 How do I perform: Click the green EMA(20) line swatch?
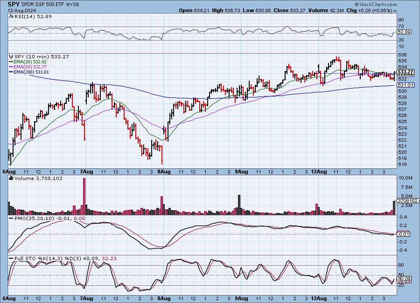(x=11, y=62)
